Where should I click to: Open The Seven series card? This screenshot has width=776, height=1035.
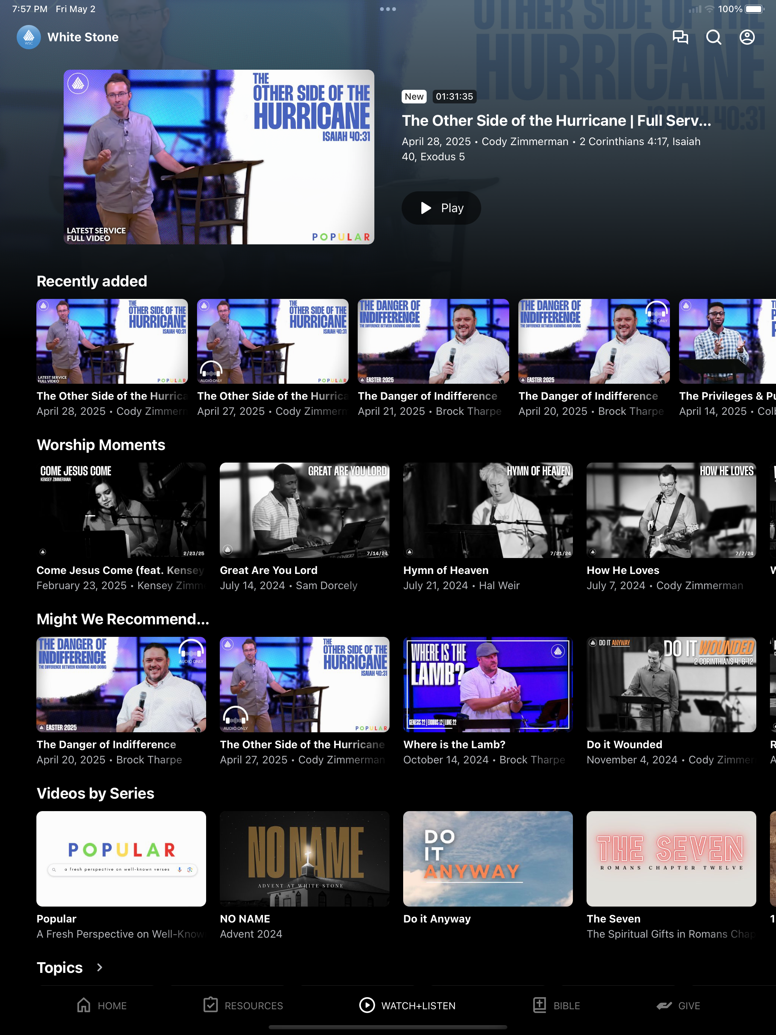click(671, 858)
